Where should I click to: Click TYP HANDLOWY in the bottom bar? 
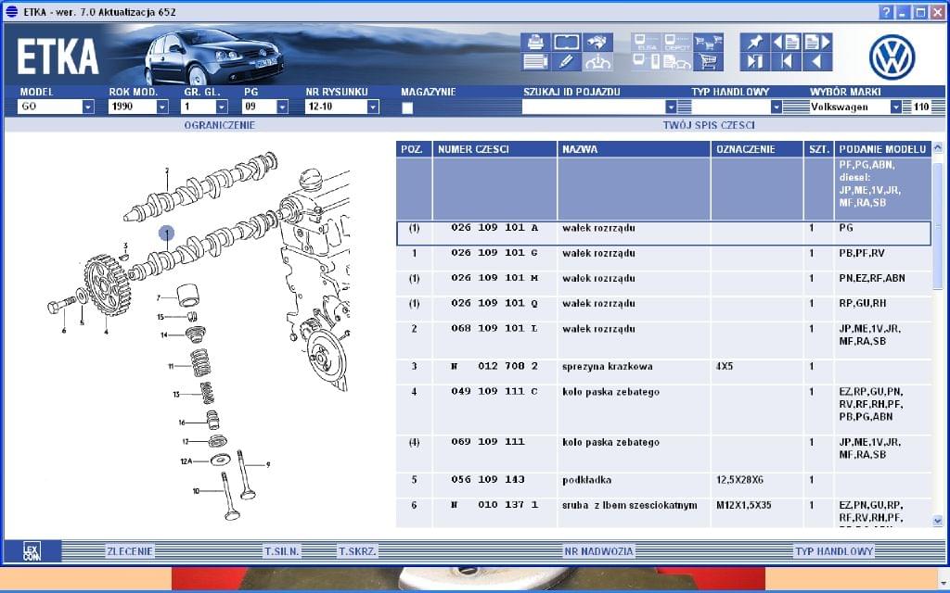pyautogui.click(x=834, y=551)
